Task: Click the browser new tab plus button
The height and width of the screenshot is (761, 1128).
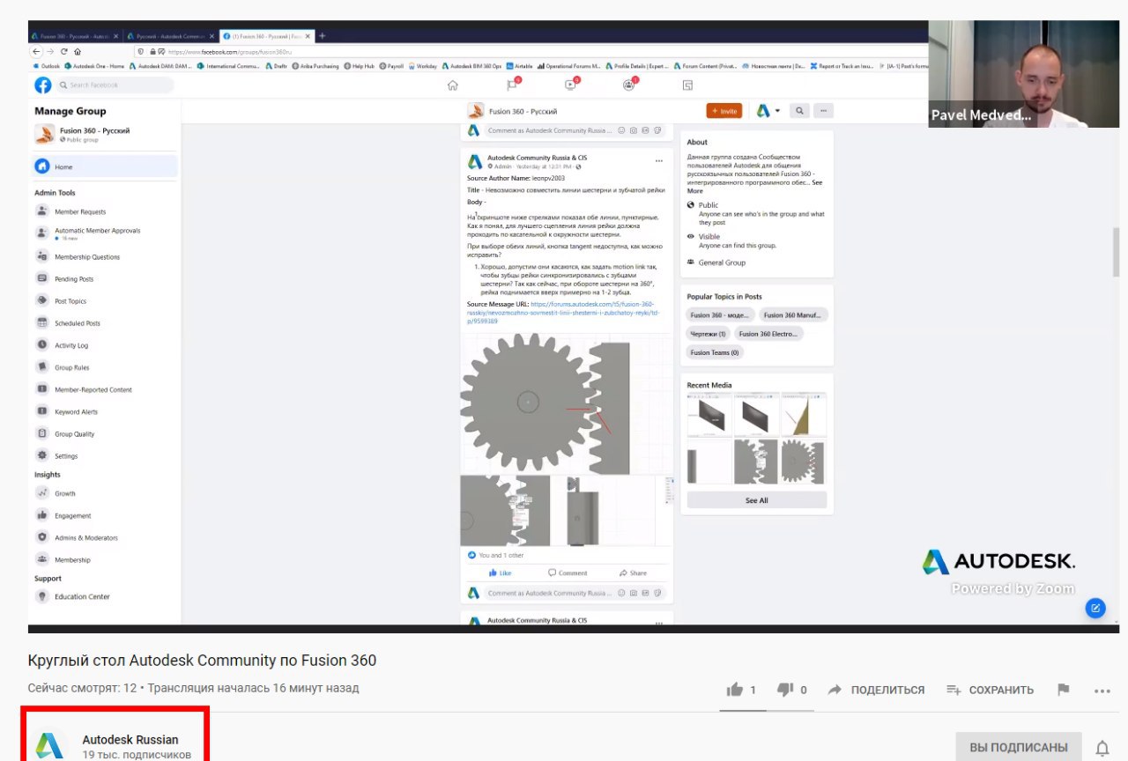Action: [x=322, y=36]
